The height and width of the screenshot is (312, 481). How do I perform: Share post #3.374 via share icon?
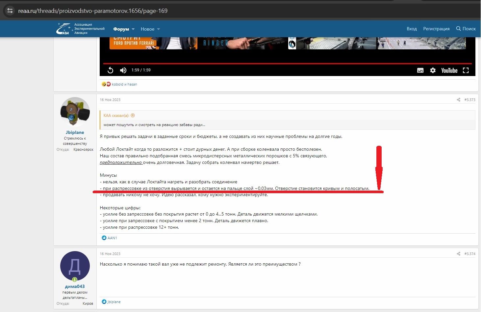458,254
